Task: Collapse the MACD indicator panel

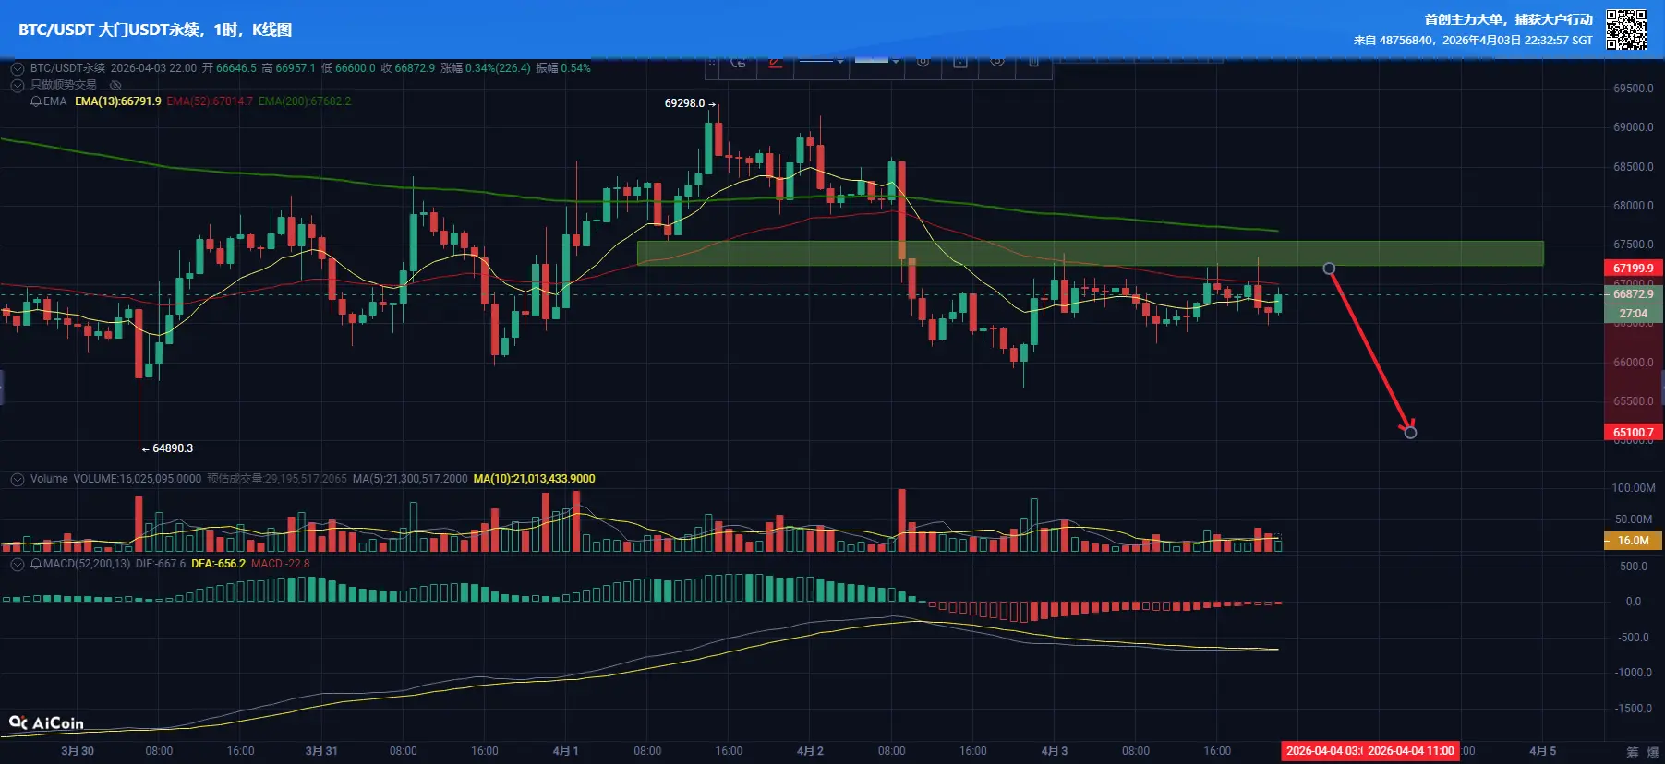Action: [17, 564]
